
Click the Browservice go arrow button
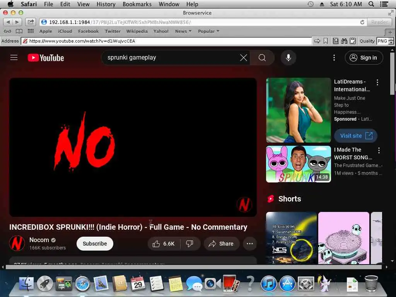coord(317,41)
